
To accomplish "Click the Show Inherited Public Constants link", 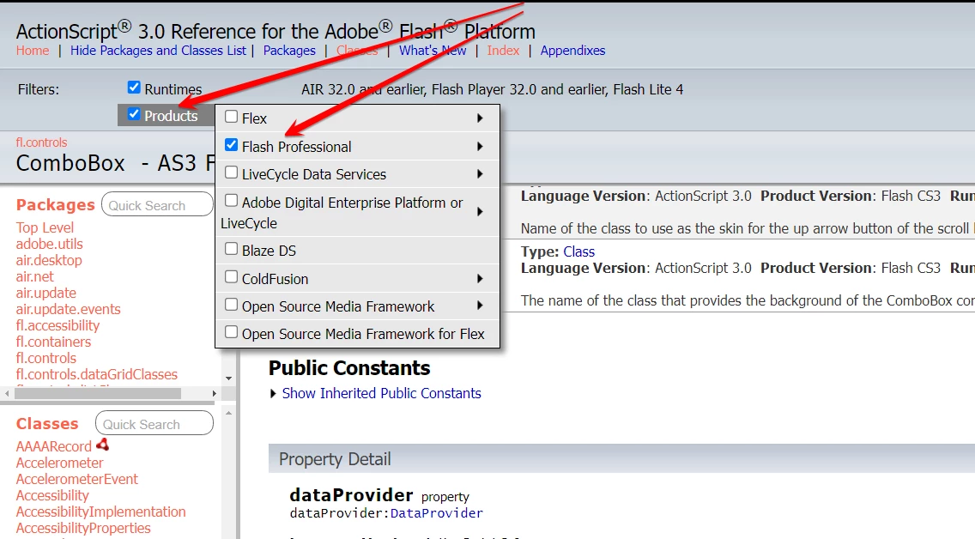I will pos(382,394).
